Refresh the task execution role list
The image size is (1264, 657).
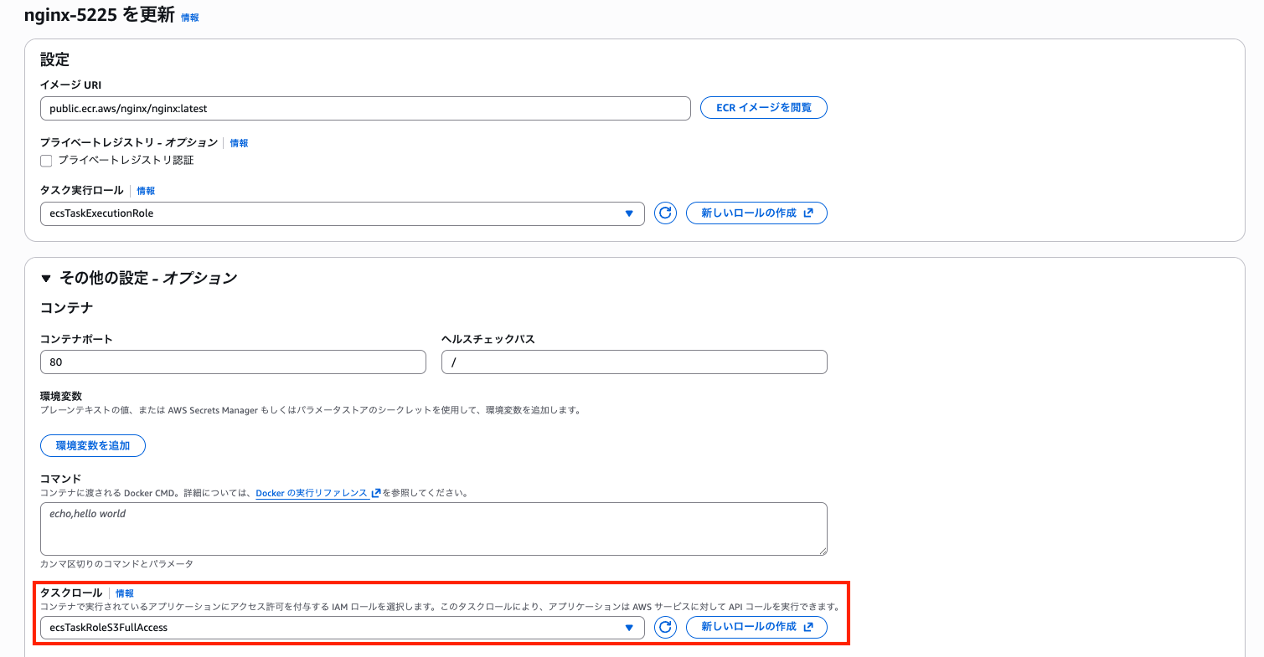point(664,213)
